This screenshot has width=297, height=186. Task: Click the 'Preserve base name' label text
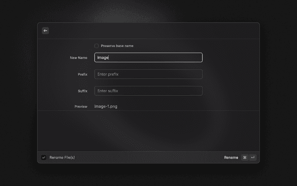click(117, 46)
